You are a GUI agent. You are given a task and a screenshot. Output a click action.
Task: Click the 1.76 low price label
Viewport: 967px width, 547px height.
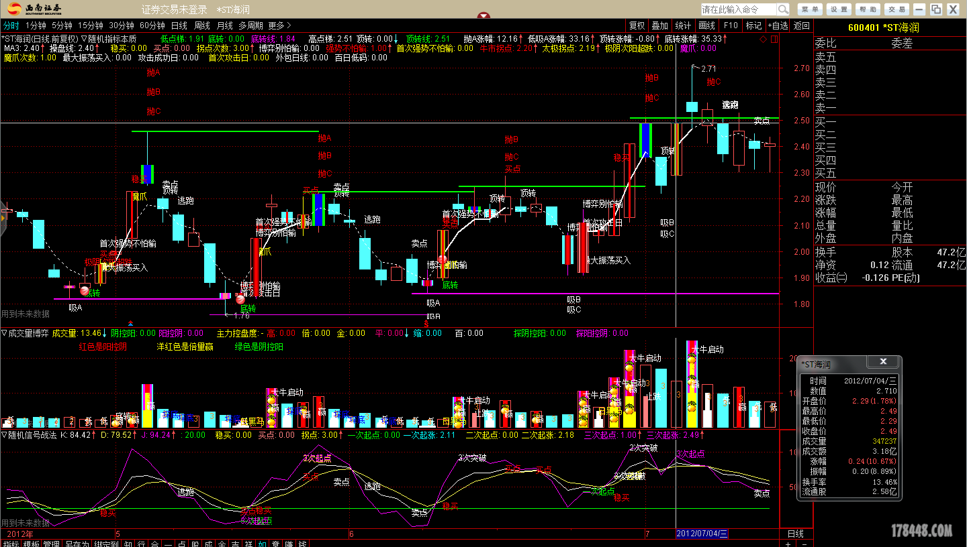(241, 314)
